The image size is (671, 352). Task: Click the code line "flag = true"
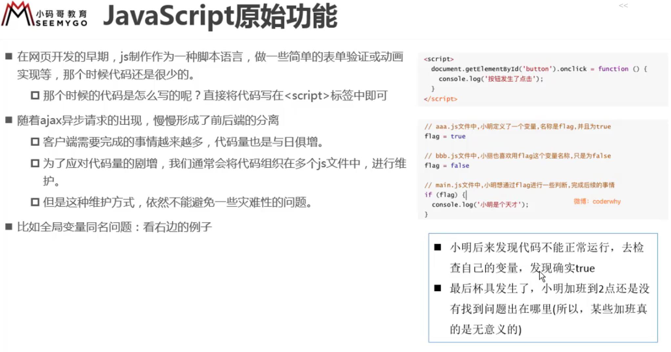tap(445, 136)
